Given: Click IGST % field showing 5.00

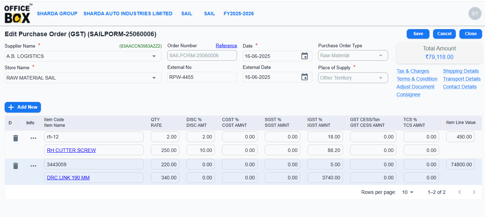Looking at the screenshot, I should pyautogui.click(x=325, y=164).
